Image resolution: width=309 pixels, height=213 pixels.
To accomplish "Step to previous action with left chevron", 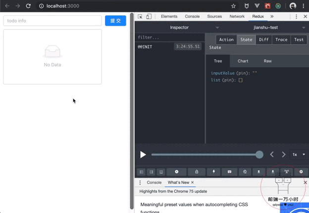I will click(272, 155).
